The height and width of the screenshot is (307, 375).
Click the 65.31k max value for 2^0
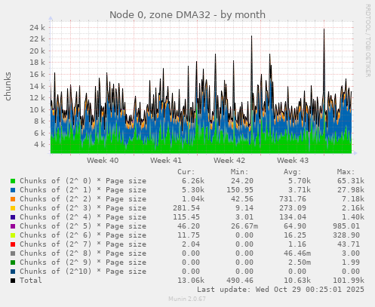351,181
